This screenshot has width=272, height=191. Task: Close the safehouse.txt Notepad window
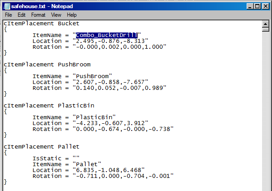coord(265,7)
